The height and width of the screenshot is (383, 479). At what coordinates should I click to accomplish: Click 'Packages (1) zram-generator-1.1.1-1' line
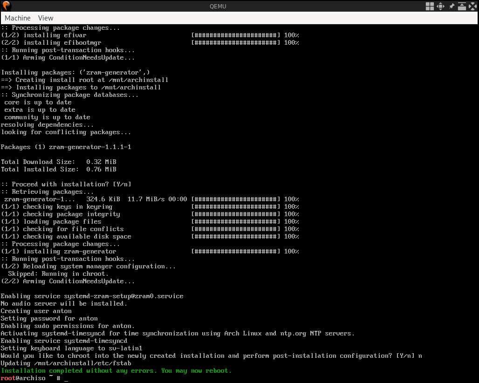pos(66,147)
